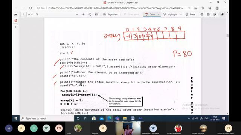Expand the Draw ink options arrow
The height and width of the screenshot is (135, 241).
point(159,14)
